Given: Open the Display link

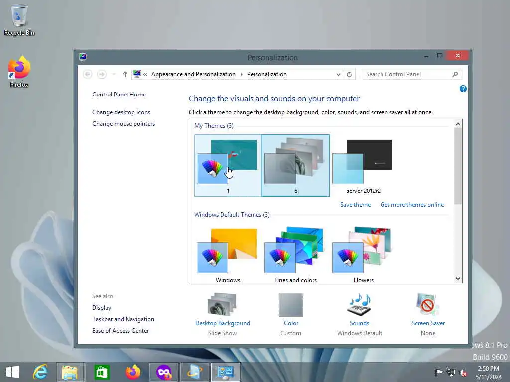Looking at the screenshot, I should click(x=102, y=307).
